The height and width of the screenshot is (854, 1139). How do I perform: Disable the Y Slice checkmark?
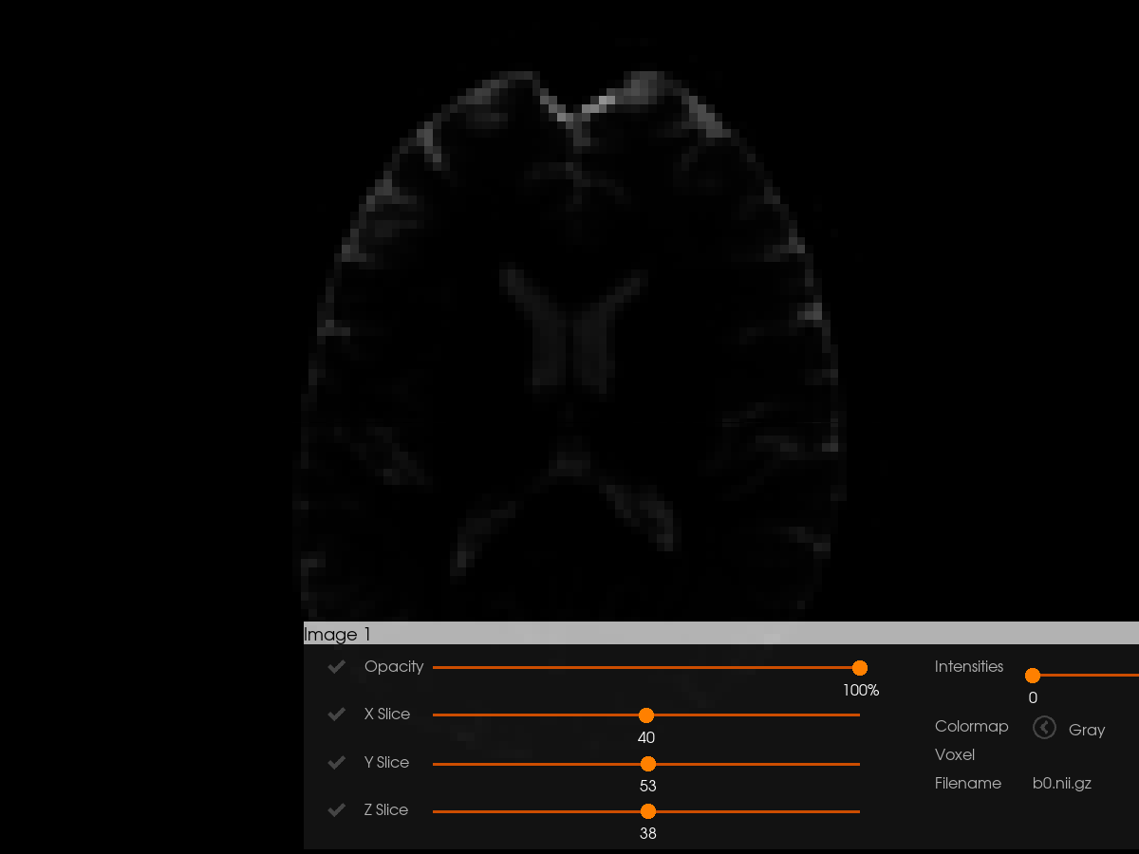(336, 763)
